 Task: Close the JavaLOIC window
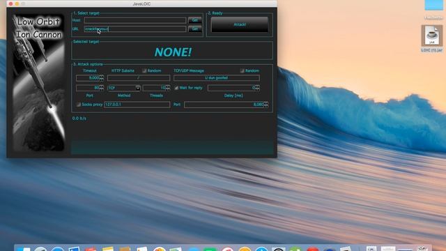[11, 3]
